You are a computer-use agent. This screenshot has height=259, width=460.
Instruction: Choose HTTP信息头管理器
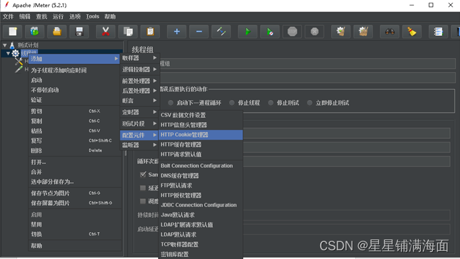pos(201,125)
